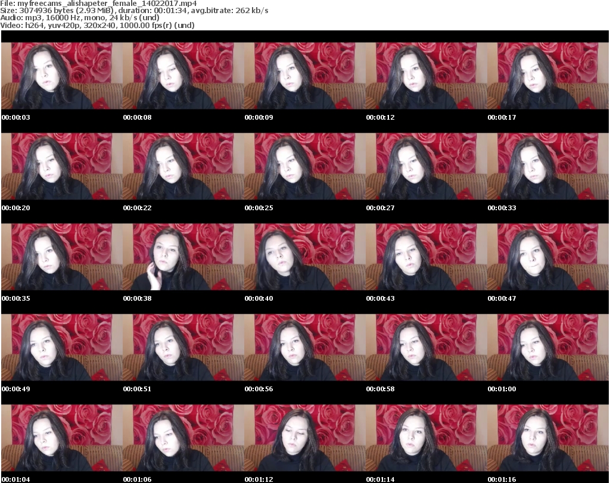
Task: Select the thumbnail frame at 00:00:20
Action: pyautogui.click(x=62, y=166)
